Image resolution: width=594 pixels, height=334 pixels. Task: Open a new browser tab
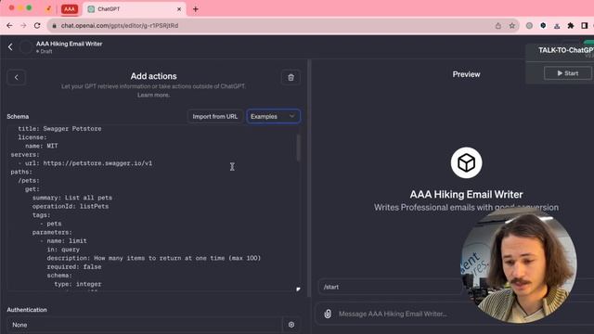pos(196,9)
